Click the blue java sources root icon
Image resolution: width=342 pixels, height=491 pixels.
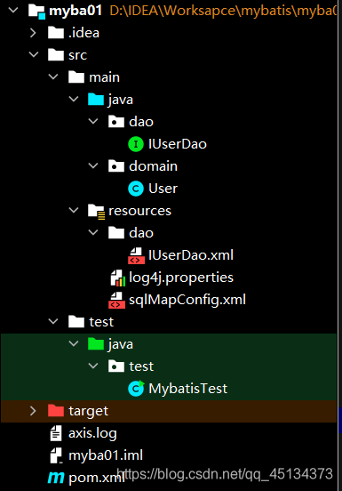pos(96,100)
